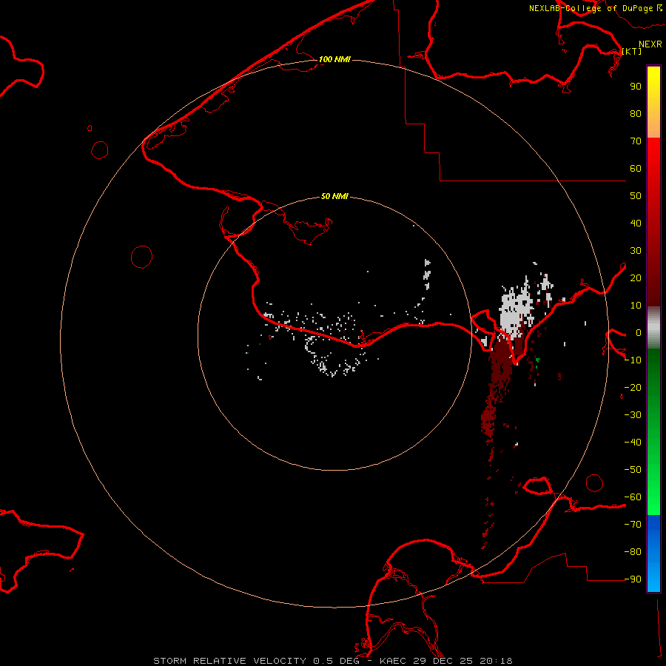
Task: Click the positive "70" scale value
Action: click(x=636, y=141)
